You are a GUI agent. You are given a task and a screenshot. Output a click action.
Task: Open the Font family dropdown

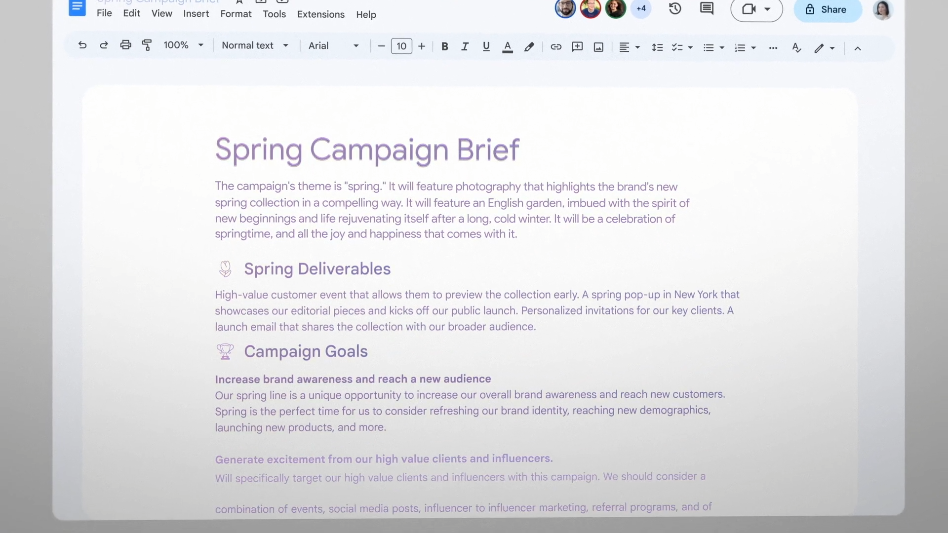334,45
